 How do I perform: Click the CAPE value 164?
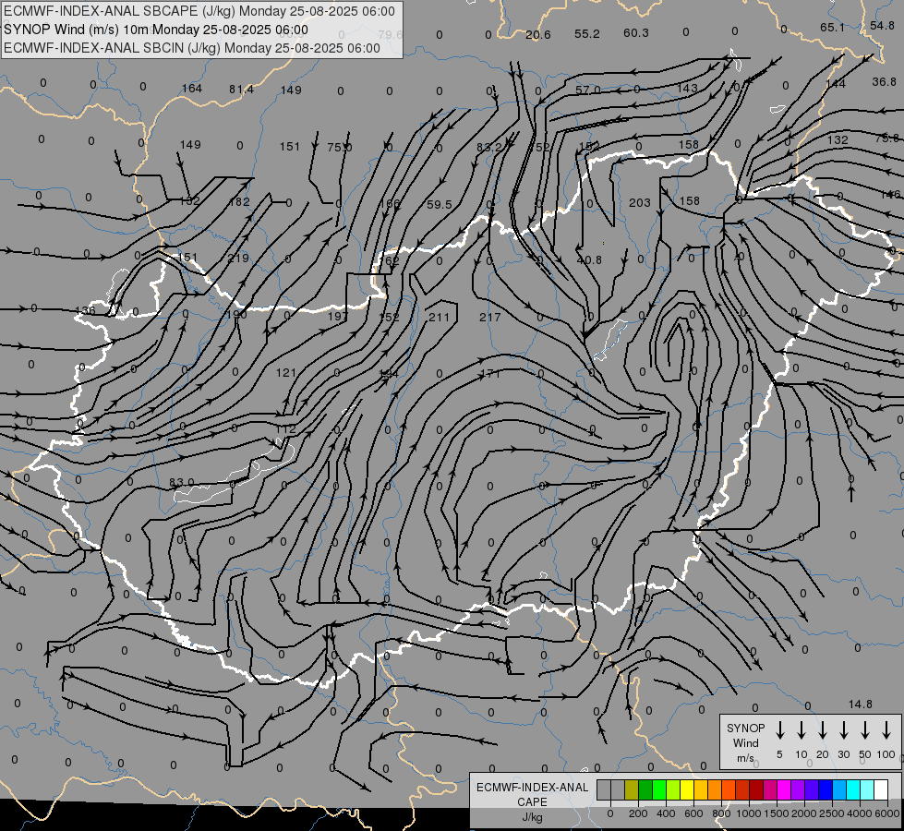(x=191, y=89)
